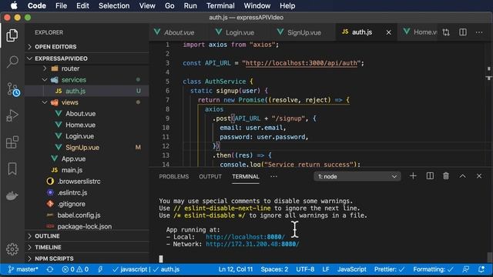The image size is (493, 277).
Task: Open the Docker view icon
Action: click(x=12, y=195)
